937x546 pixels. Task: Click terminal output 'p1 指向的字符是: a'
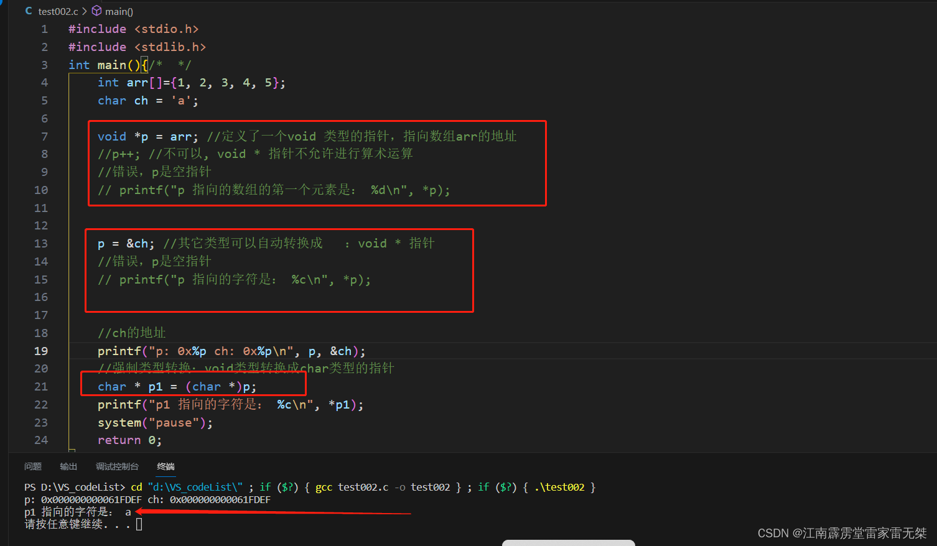(x=78, y=512)
